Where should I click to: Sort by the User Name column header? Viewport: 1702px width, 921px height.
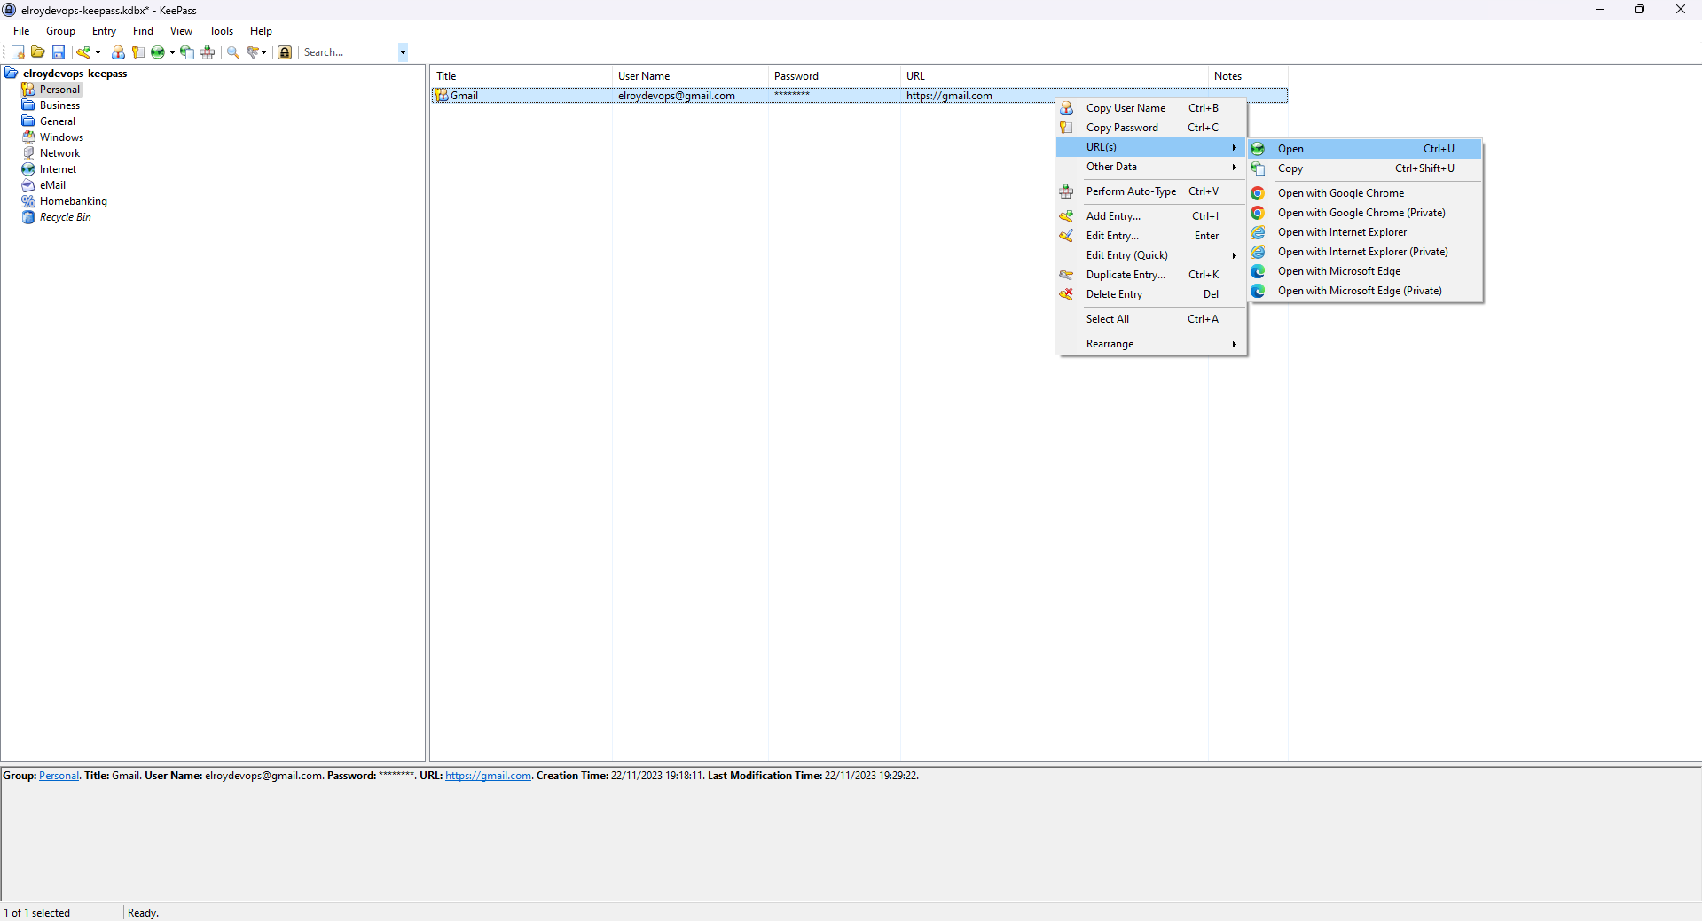coord(690,76)
